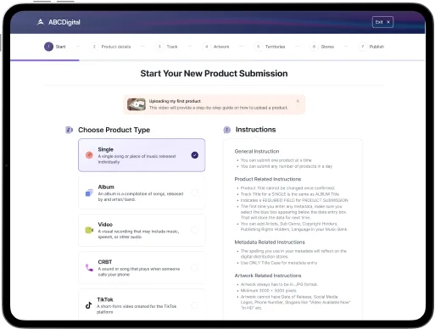Click the Album stacked squares icon

pos(89,192)
